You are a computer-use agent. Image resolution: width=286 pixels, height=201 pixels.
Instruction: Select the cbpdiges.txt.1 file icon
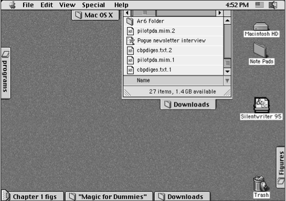(x=130, y=70)
